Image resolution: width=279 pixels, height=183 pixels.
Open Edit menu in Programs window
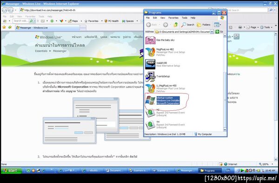155,18
